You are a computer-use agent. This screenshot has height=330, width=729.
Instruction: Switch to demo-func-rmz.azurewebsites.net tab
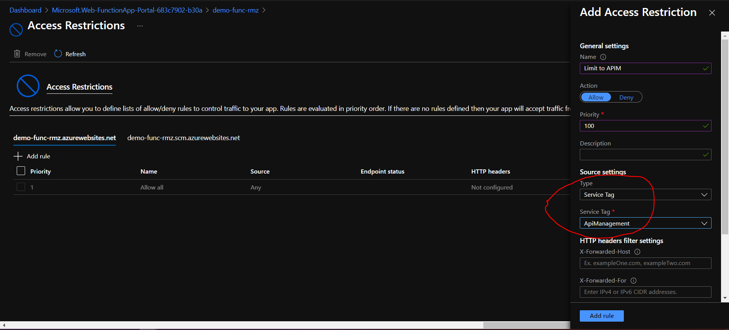click(65, 138)
